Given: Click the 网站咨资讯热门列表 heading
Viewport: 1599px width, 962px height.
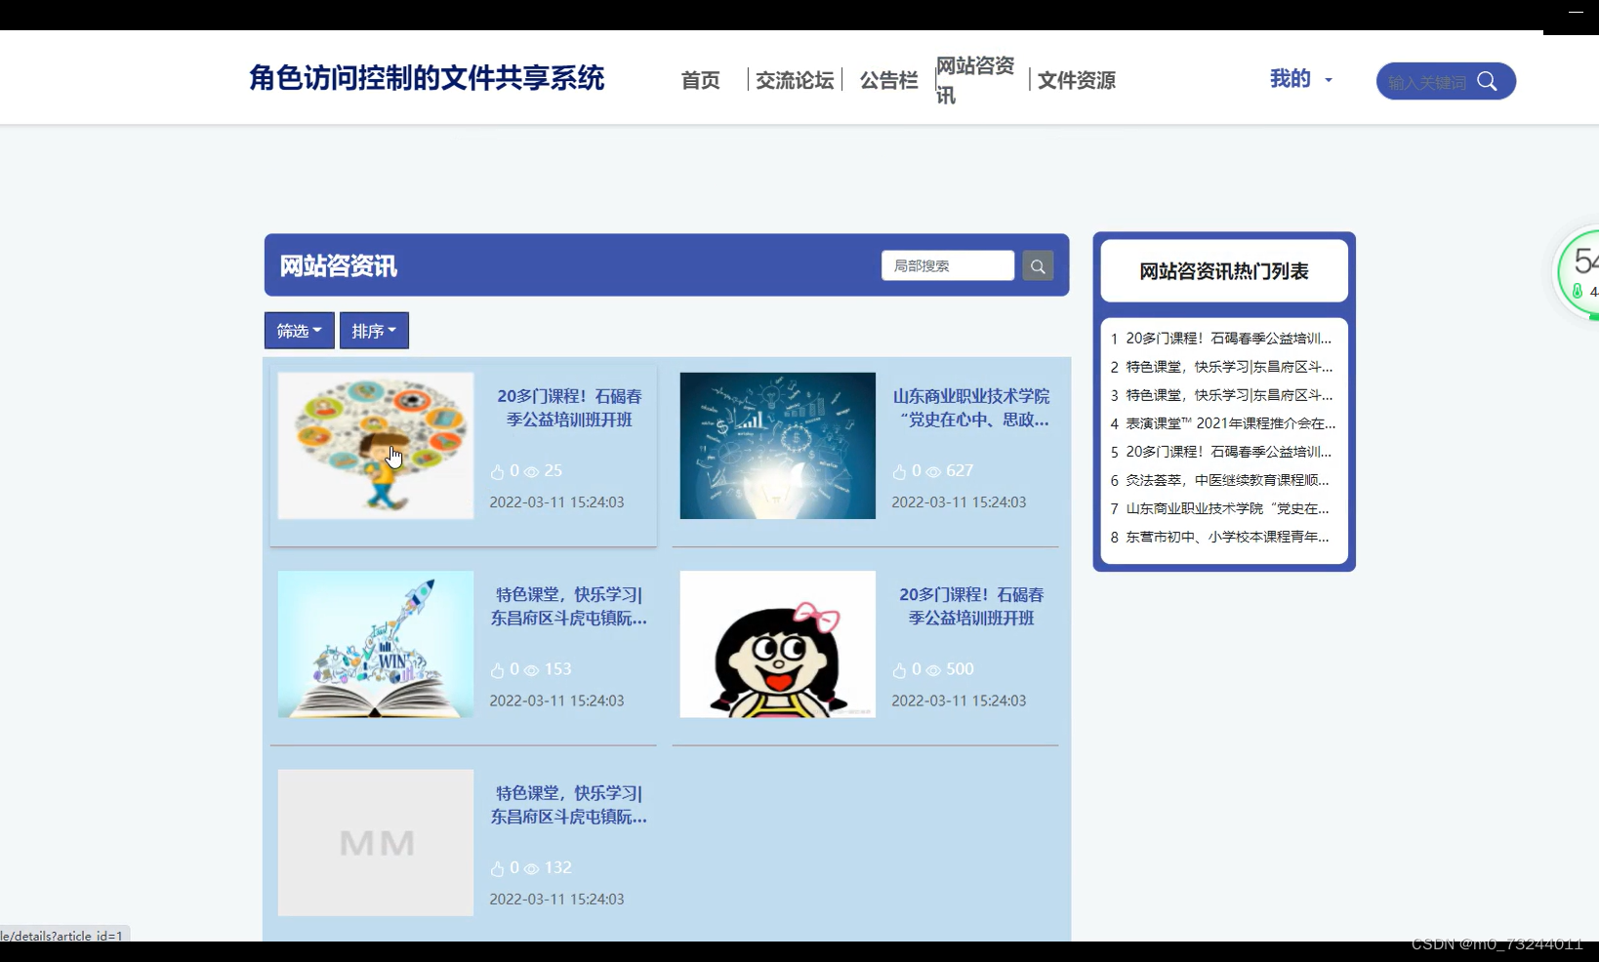Looking at the screenshot, I should [1224, 271].
